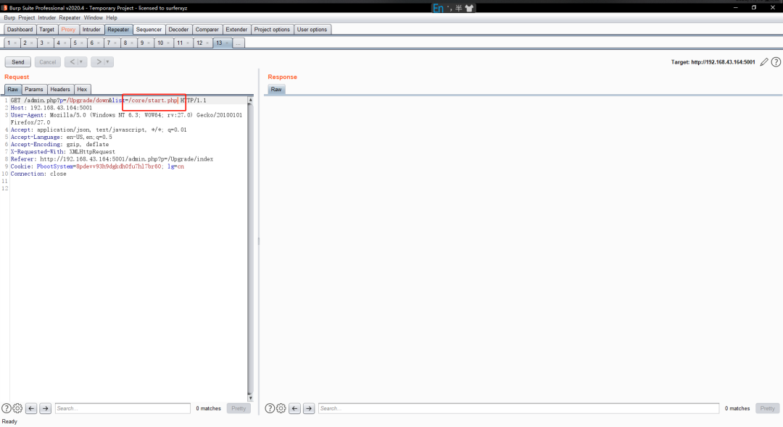This screenshot has height=427, width=783.
Task: Open the Project menu
Action: point(27,17)
